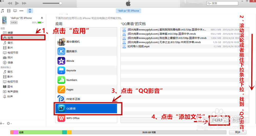
Task: Select the PP助手正版 app
Action: (x=86, y=99)
